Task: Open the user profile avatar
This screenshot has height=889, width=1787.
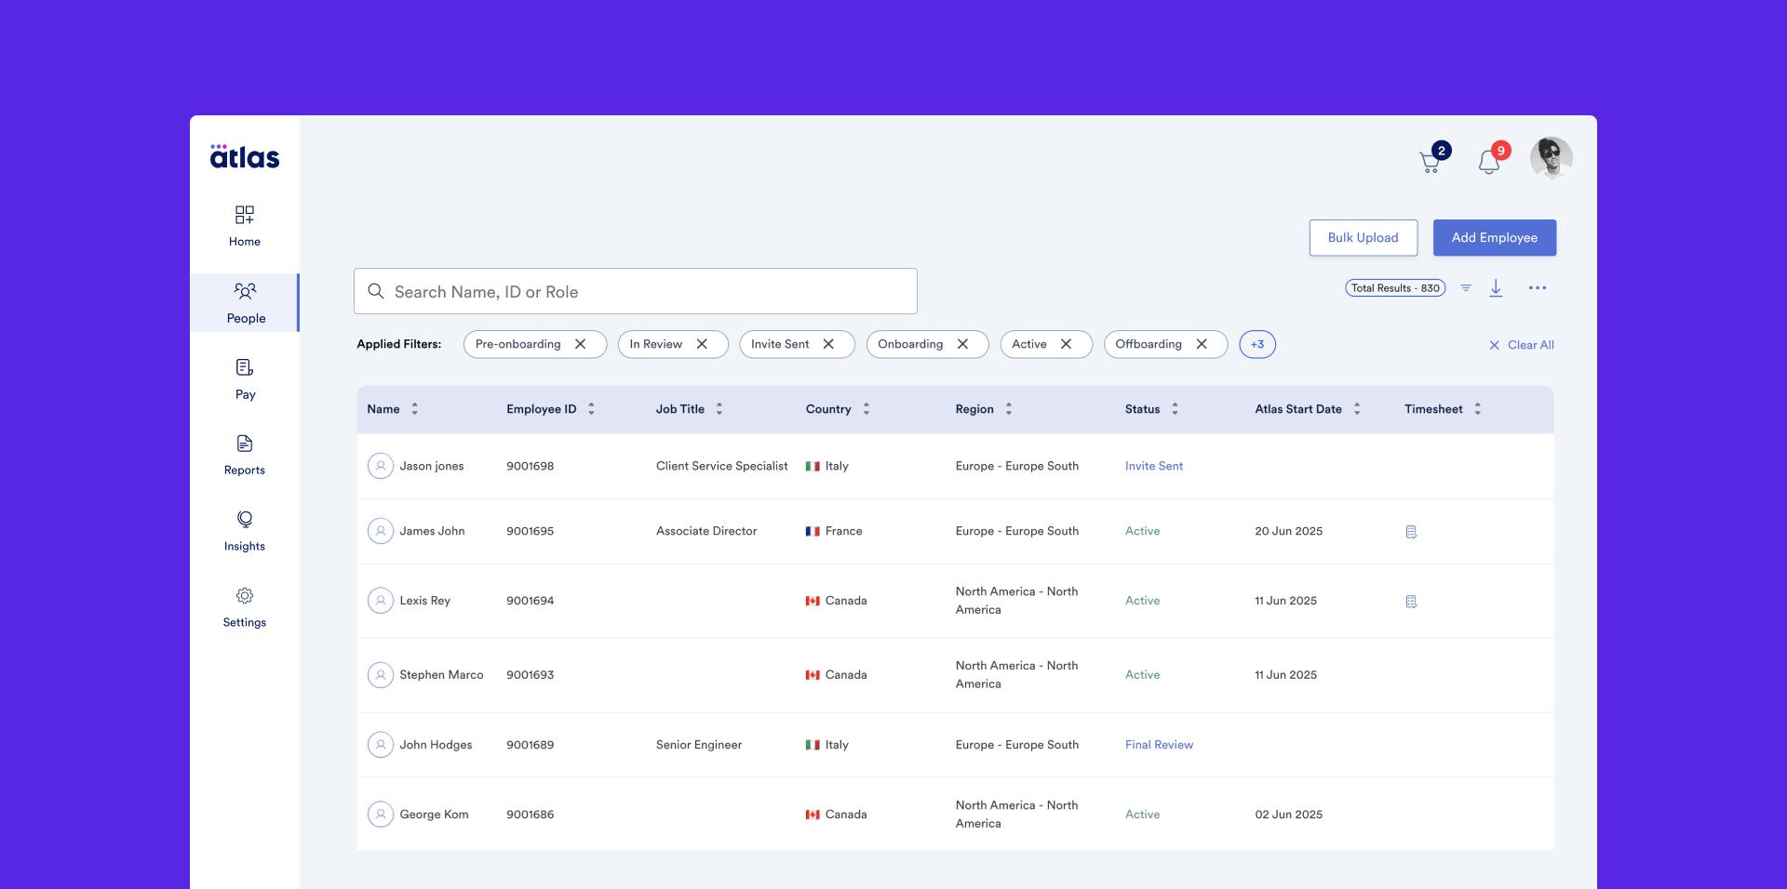Action: point(1551,157)
